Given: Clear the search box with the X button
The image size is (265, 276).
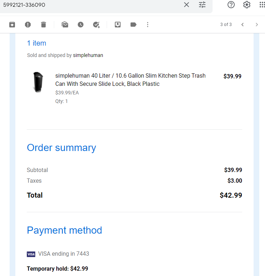Looking at the screenshot, I should coord(187,5).
